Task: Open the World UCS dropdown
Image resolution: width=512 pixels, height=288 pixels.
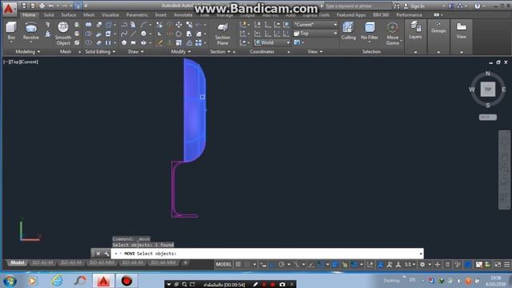Action: coord(272,42)
